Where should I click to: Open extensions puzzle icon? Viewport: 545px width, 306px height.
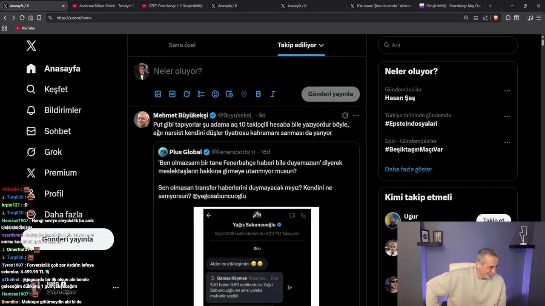508,18
